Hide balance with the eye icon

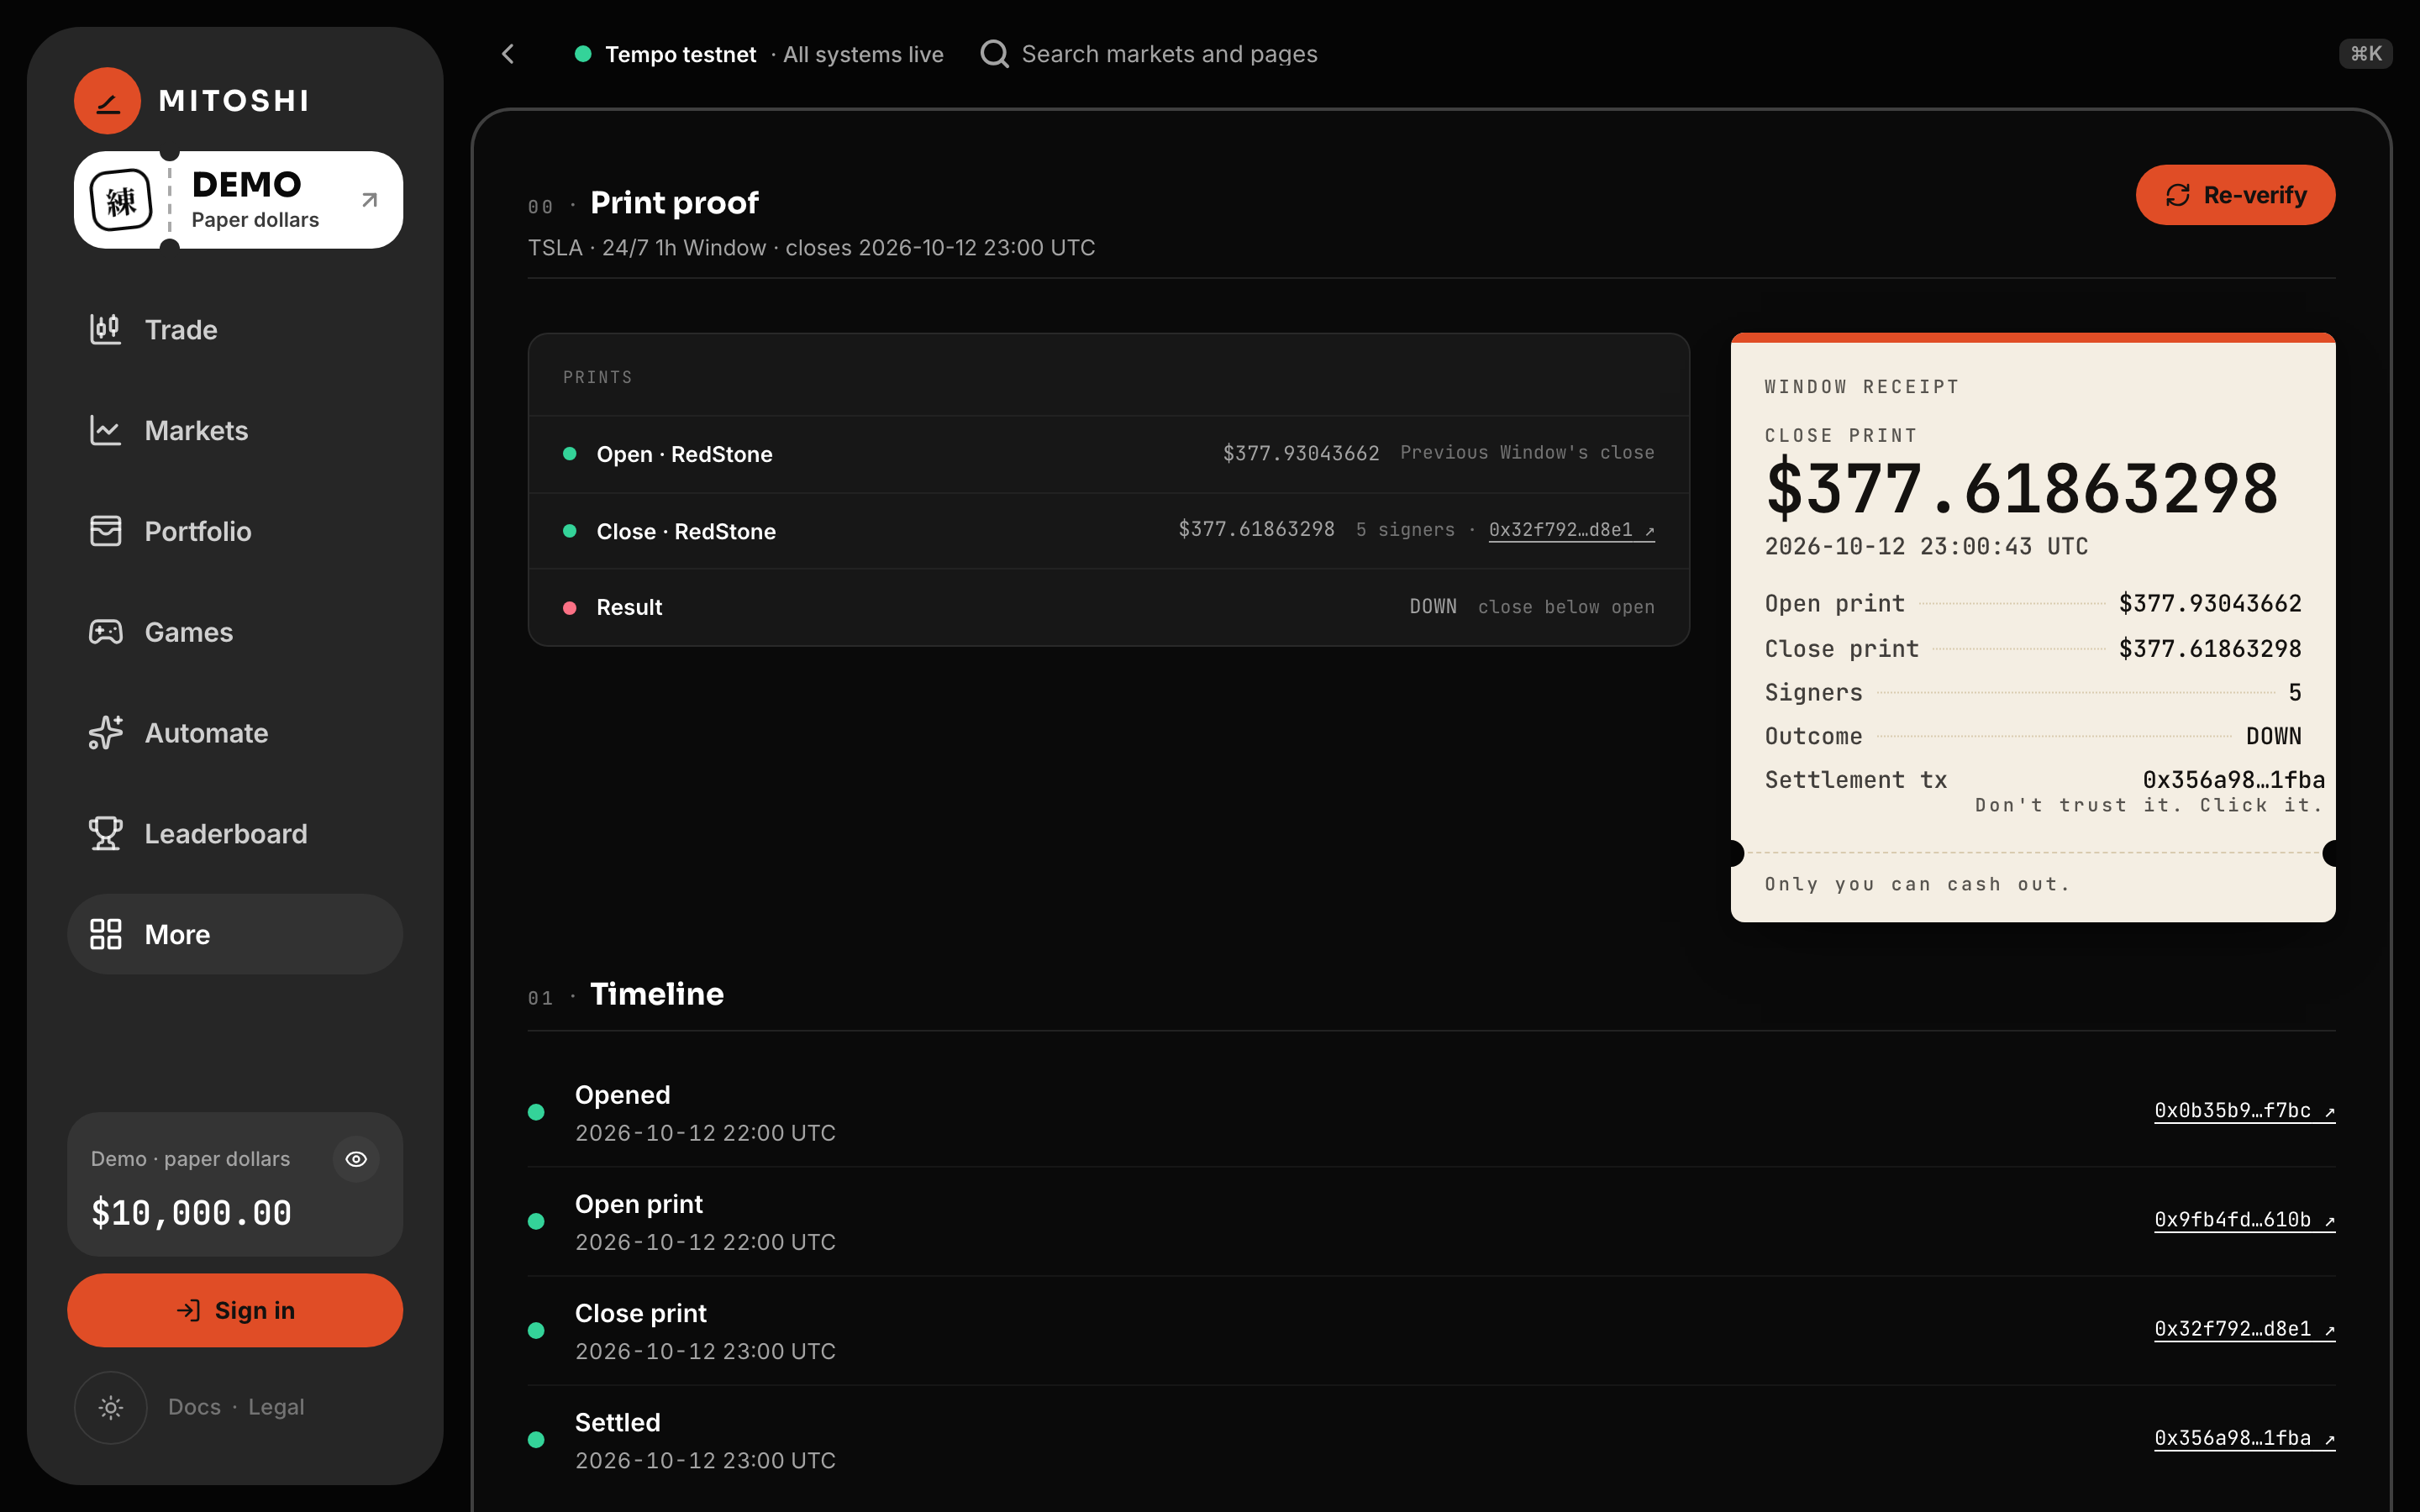356,1159
